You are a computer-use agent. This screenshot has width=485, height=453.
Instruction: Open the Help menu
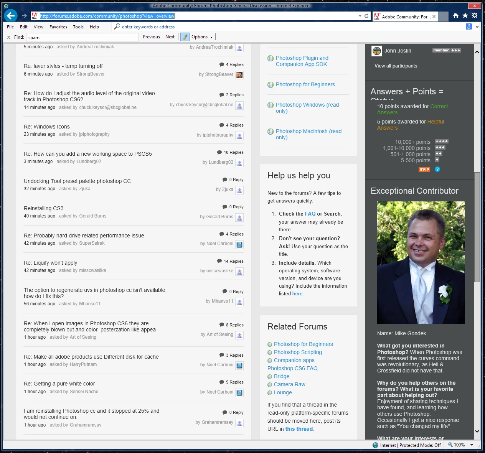click(x=94, y=27)
